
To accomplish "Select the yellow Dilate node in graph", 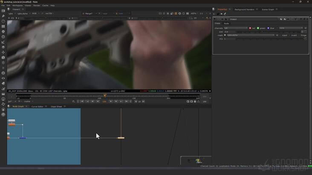I will [x=121, y=138].
